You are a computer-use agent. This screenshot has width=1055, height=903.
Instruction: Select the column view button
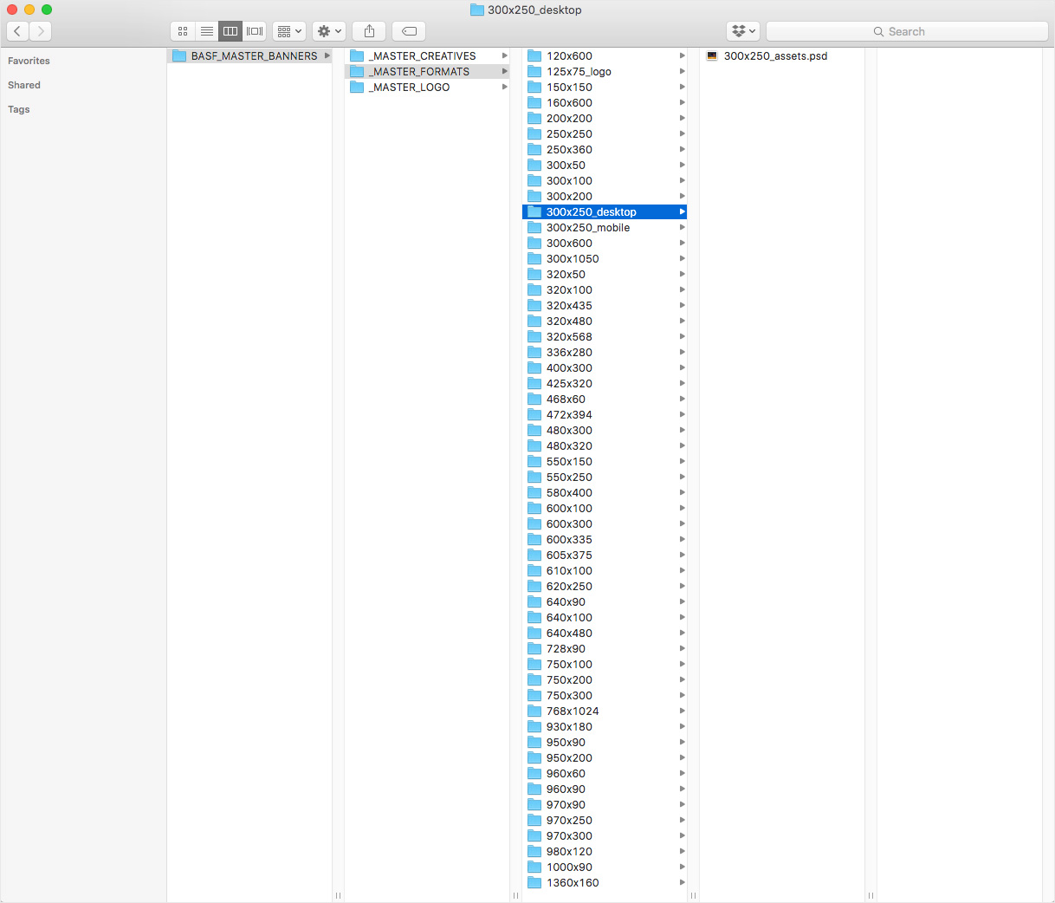click(x=230, y=31)
